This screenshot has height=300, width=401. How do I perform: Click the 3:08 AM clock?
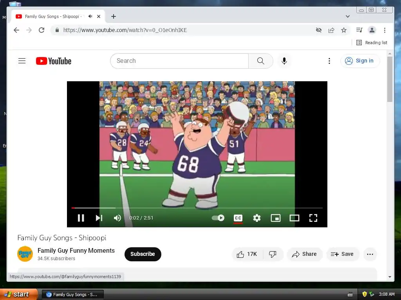387,294
